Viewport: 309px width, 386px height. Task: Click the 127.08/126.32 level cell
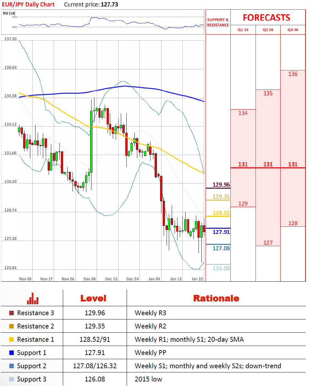[x=95, y=366]
